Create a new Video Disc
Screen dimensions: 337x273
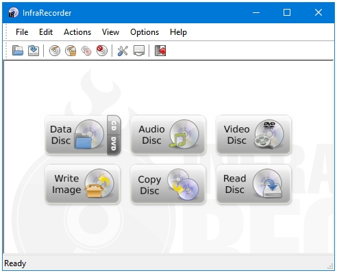(x=253, y=135)
